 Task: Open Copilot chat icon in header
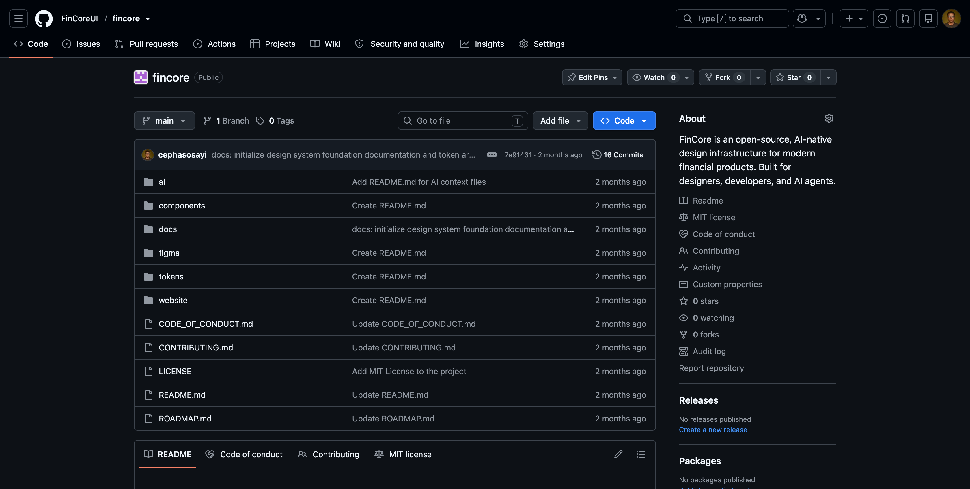click(x=802, y=18)
